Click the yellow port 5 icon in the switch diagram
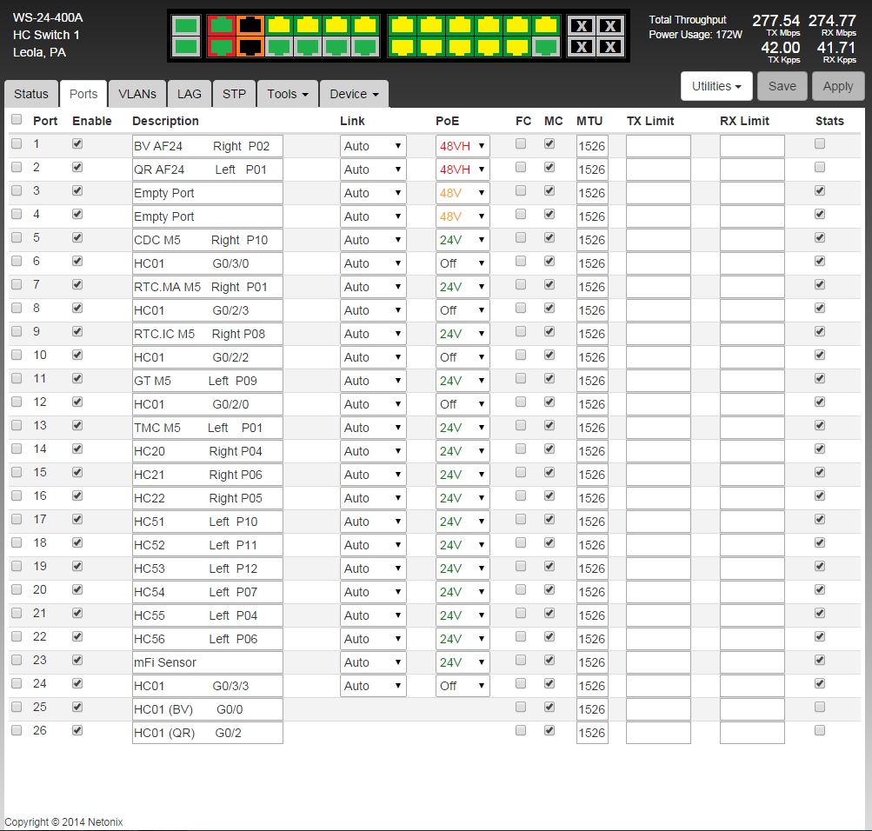Viewport: 872px width, 831px height. click(279, 25)
